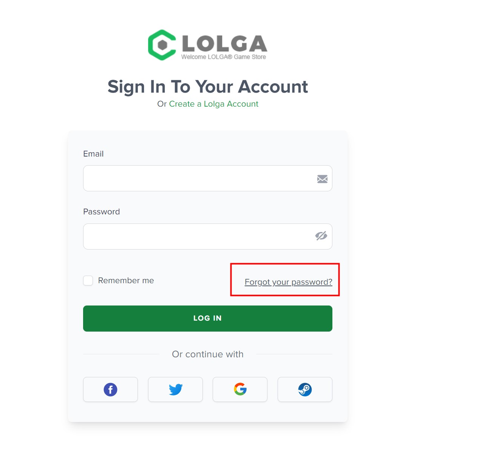Focus the Email input field
The image size is (485, 473).
[x=208, y=178]
